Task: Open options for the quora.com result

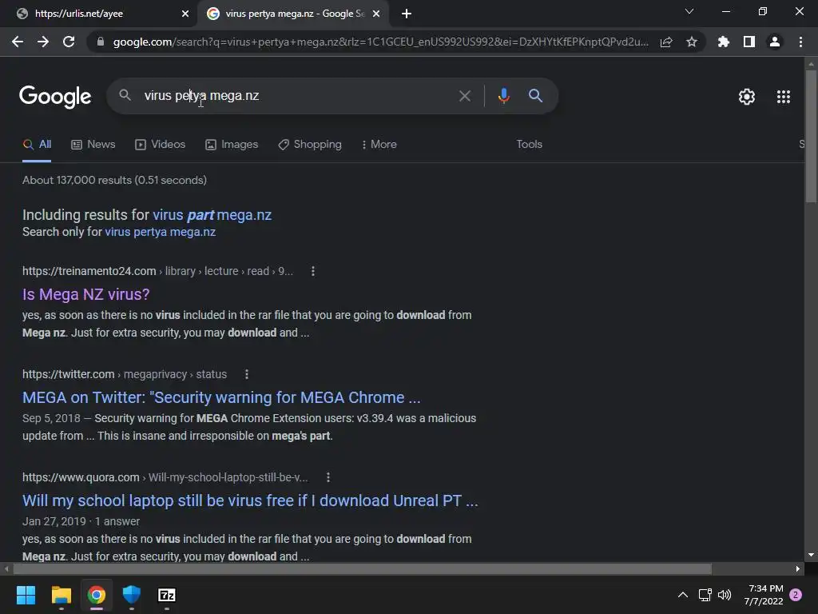Action: [328, 477]
